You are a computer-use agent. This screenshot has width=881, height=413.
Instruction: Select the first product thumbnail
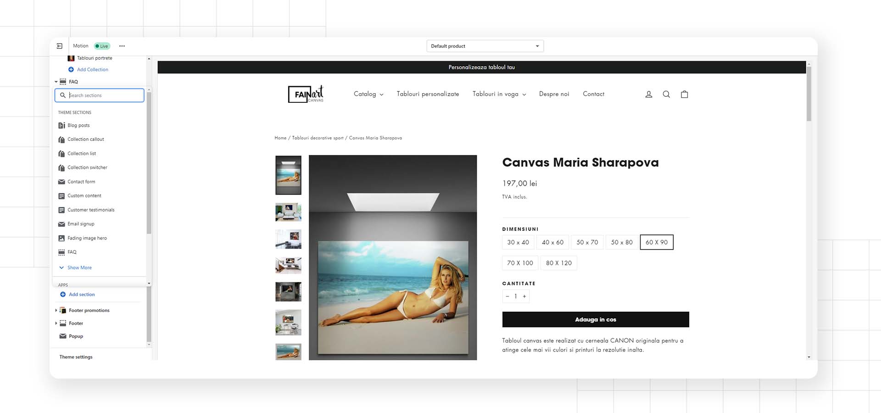coord(288,175)
